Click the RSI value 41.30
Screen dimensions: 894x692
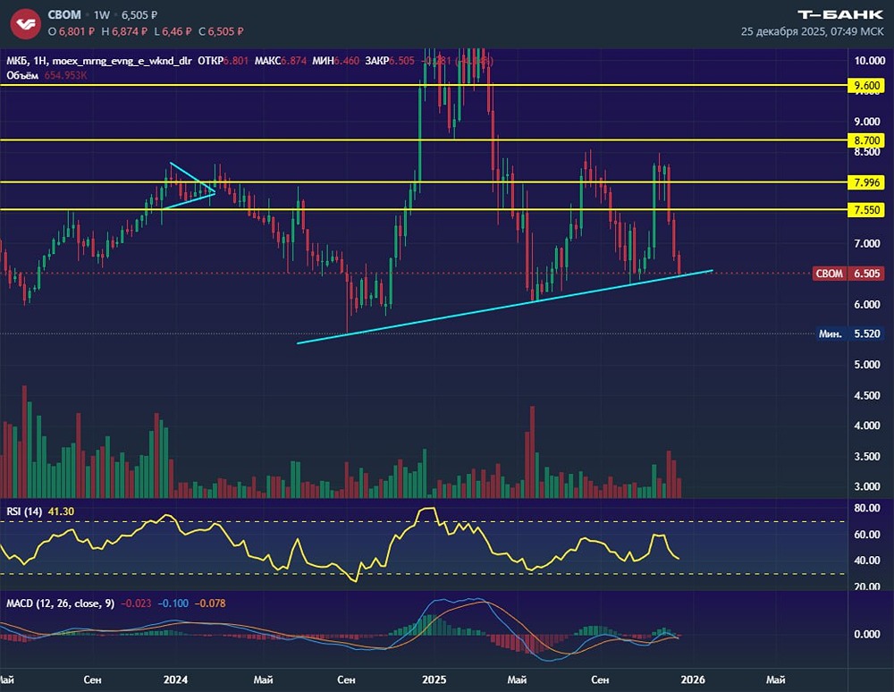61,512
